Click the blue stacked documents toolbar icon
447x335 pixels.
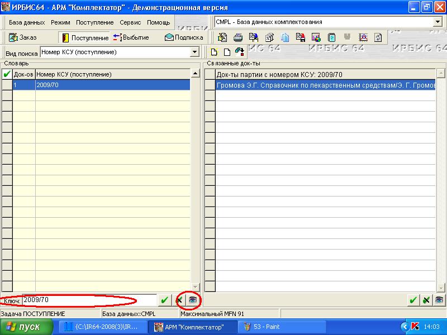(285, 38)
